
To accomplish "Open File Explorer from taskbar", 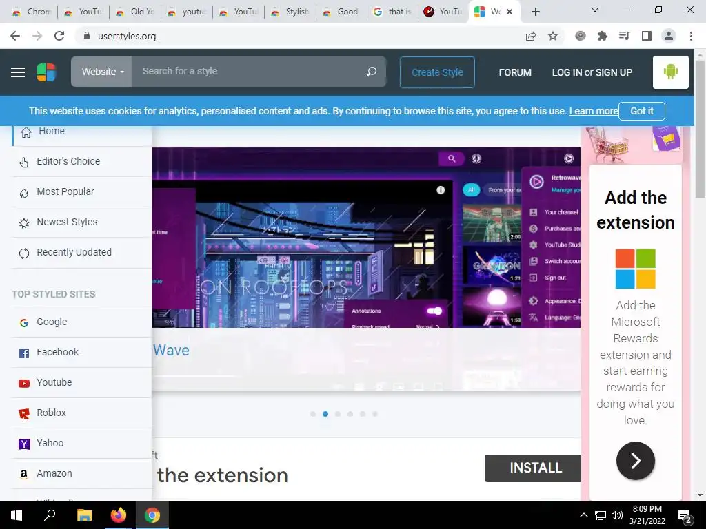I will click(84, 515).
